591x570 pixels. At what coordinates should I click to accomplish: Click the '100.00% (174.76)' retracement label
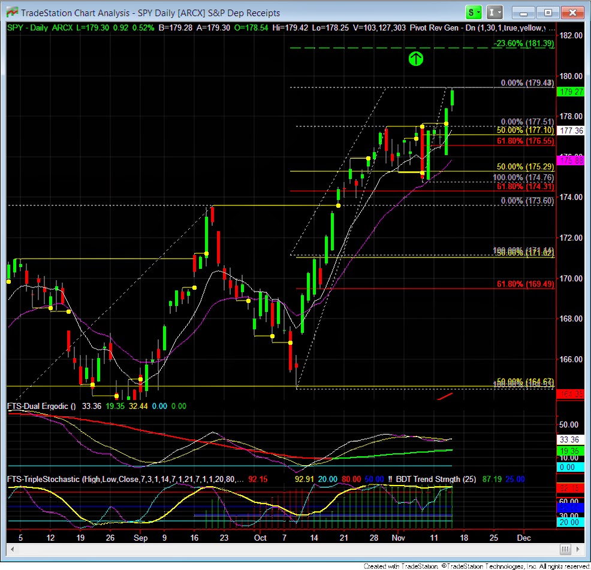[523, 177]
